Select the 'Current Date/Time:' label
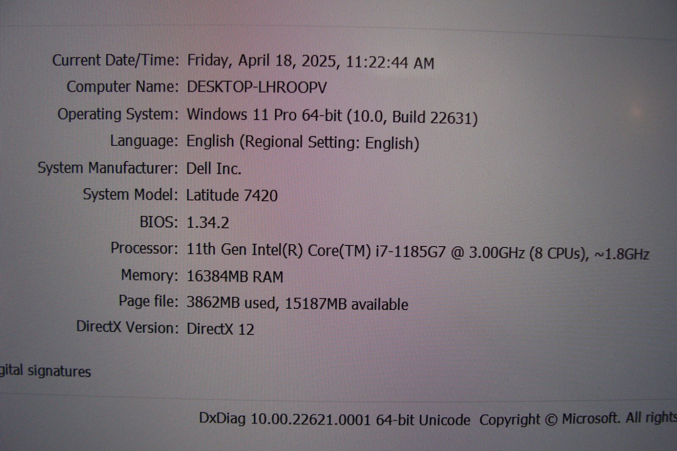This screenshot has height=451, width=677. [x=116, y=60]
